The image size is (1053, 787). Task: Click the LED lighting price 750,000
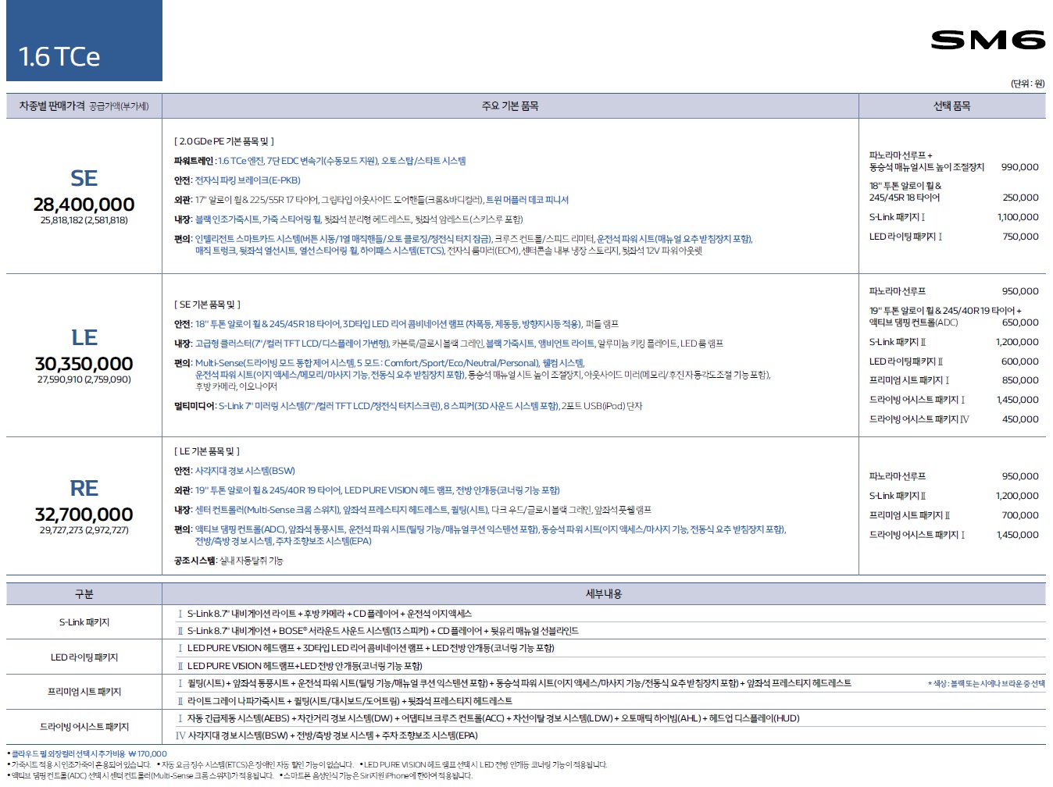(1020, 237)
